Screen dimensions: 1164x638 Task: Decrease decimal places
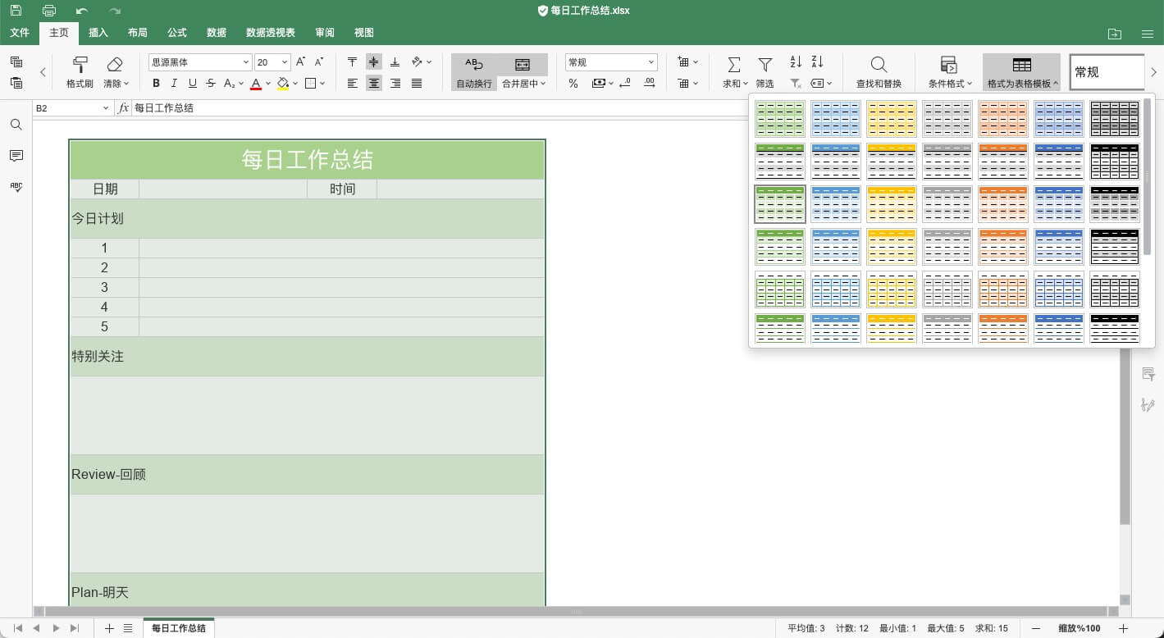pos(625,83)
